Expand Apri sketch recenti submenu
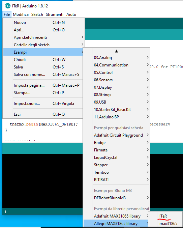 pos(43,37)
